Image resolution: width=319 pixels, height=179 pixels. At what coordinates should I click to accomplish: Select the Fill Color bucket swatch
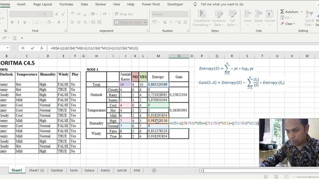tap(49, 22)
